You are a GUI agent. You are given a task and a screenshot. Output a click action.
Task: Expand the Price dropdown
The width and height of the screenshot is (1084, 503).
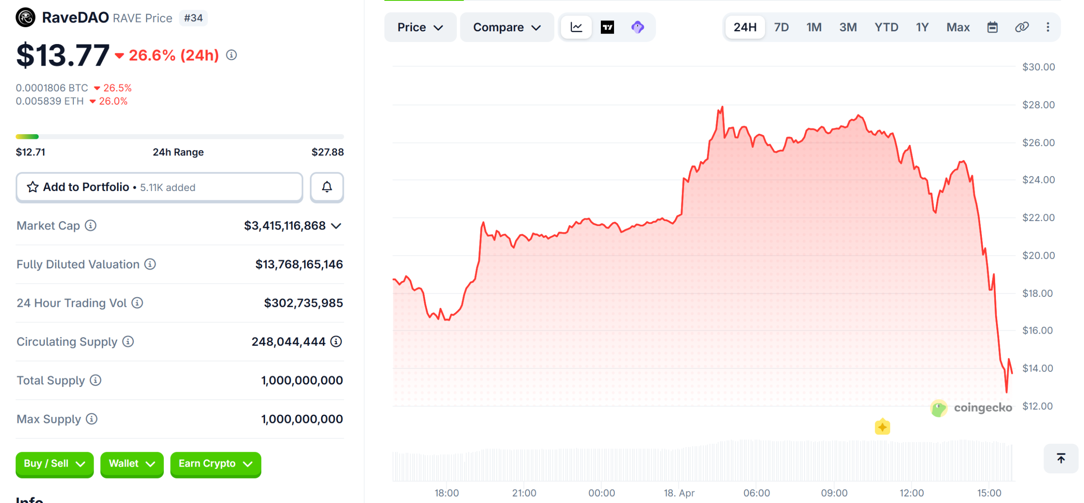point(420,27)
